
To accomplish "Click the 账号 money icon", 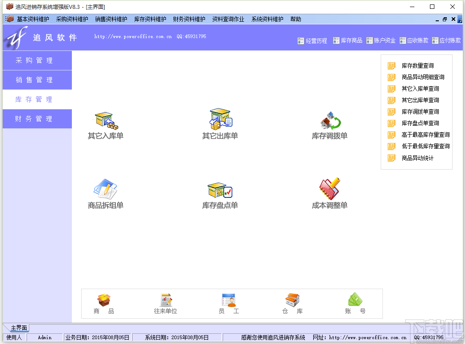I will (x=355, y=299).
